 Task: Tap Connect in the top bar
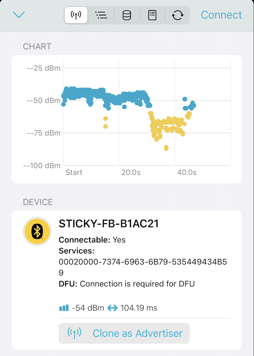click(221, 15)
